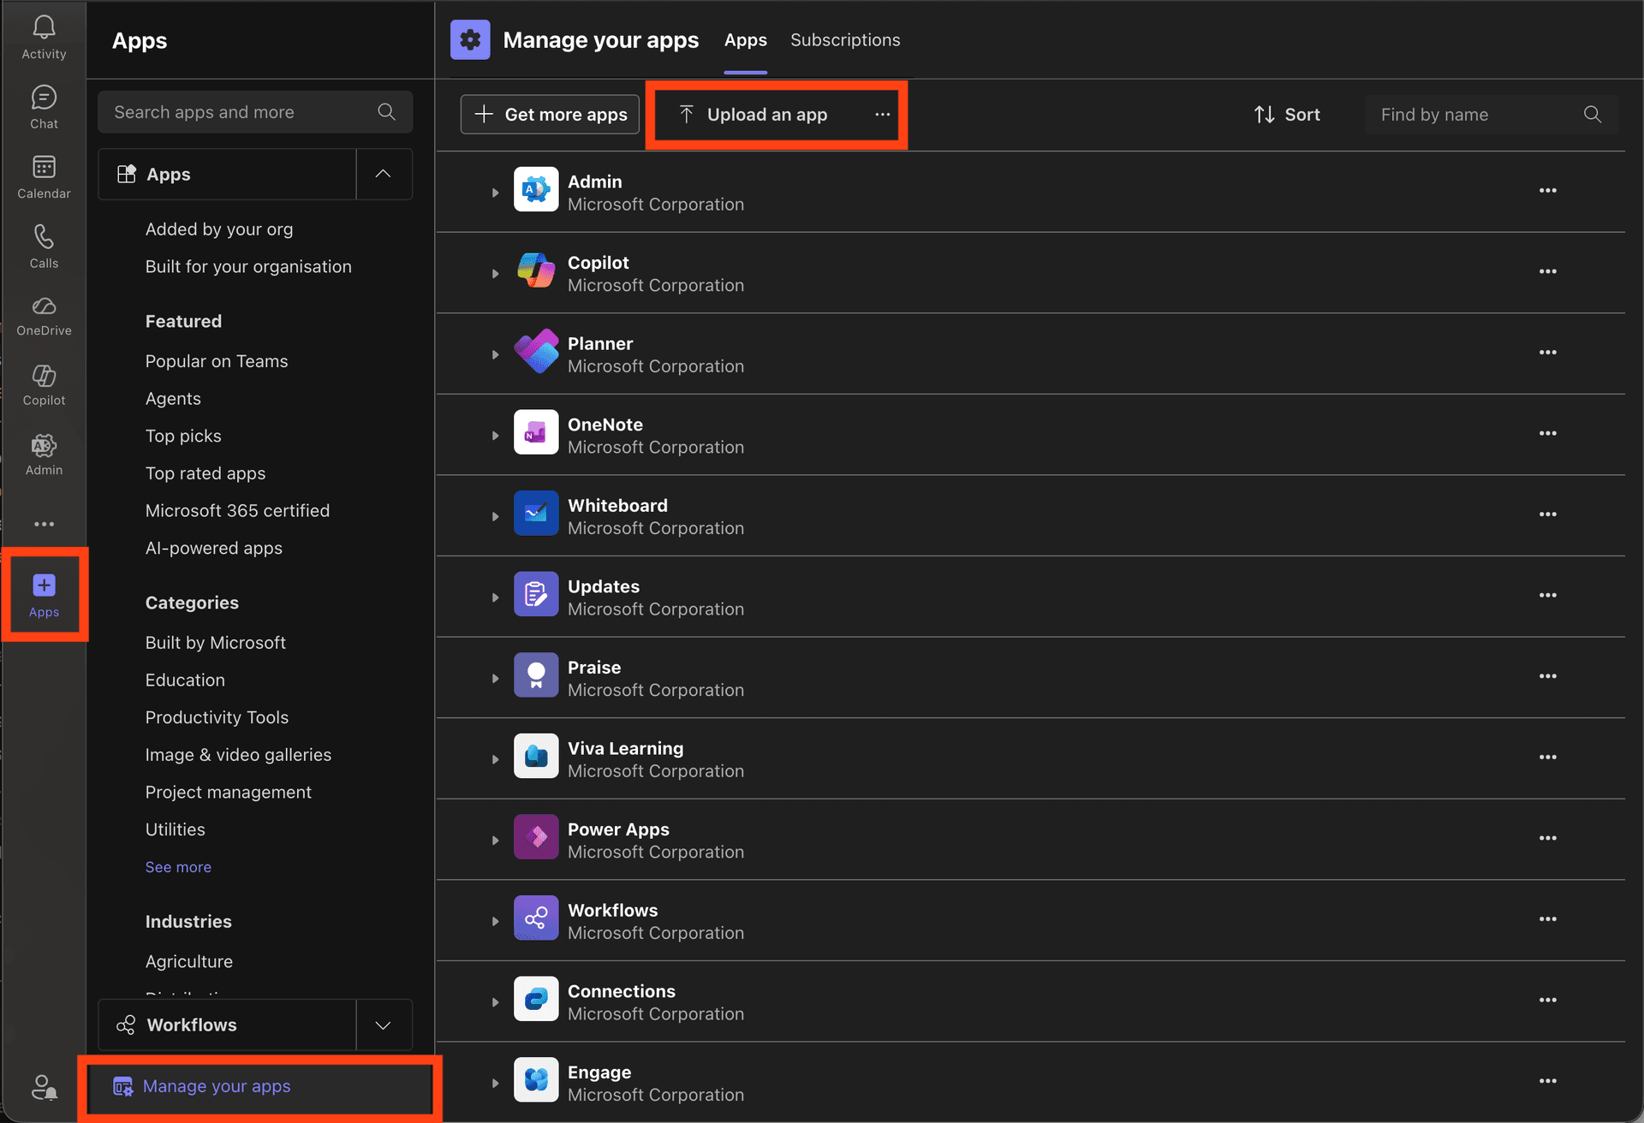
Task: Open the Agriculture industry
Action: click(x=189, y=962)
